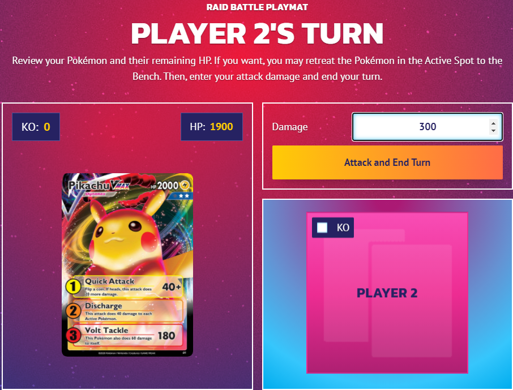Click the HP 1900 counter box
The image size is (513, 390).
(x=212, y=127)
